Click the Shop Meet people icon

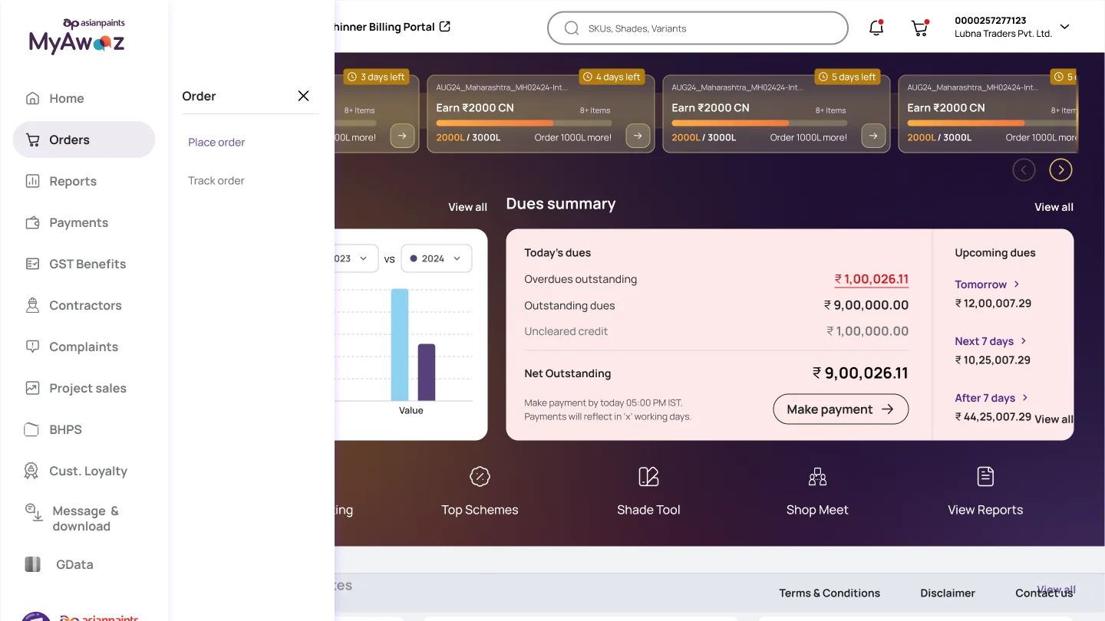[817, 477]
